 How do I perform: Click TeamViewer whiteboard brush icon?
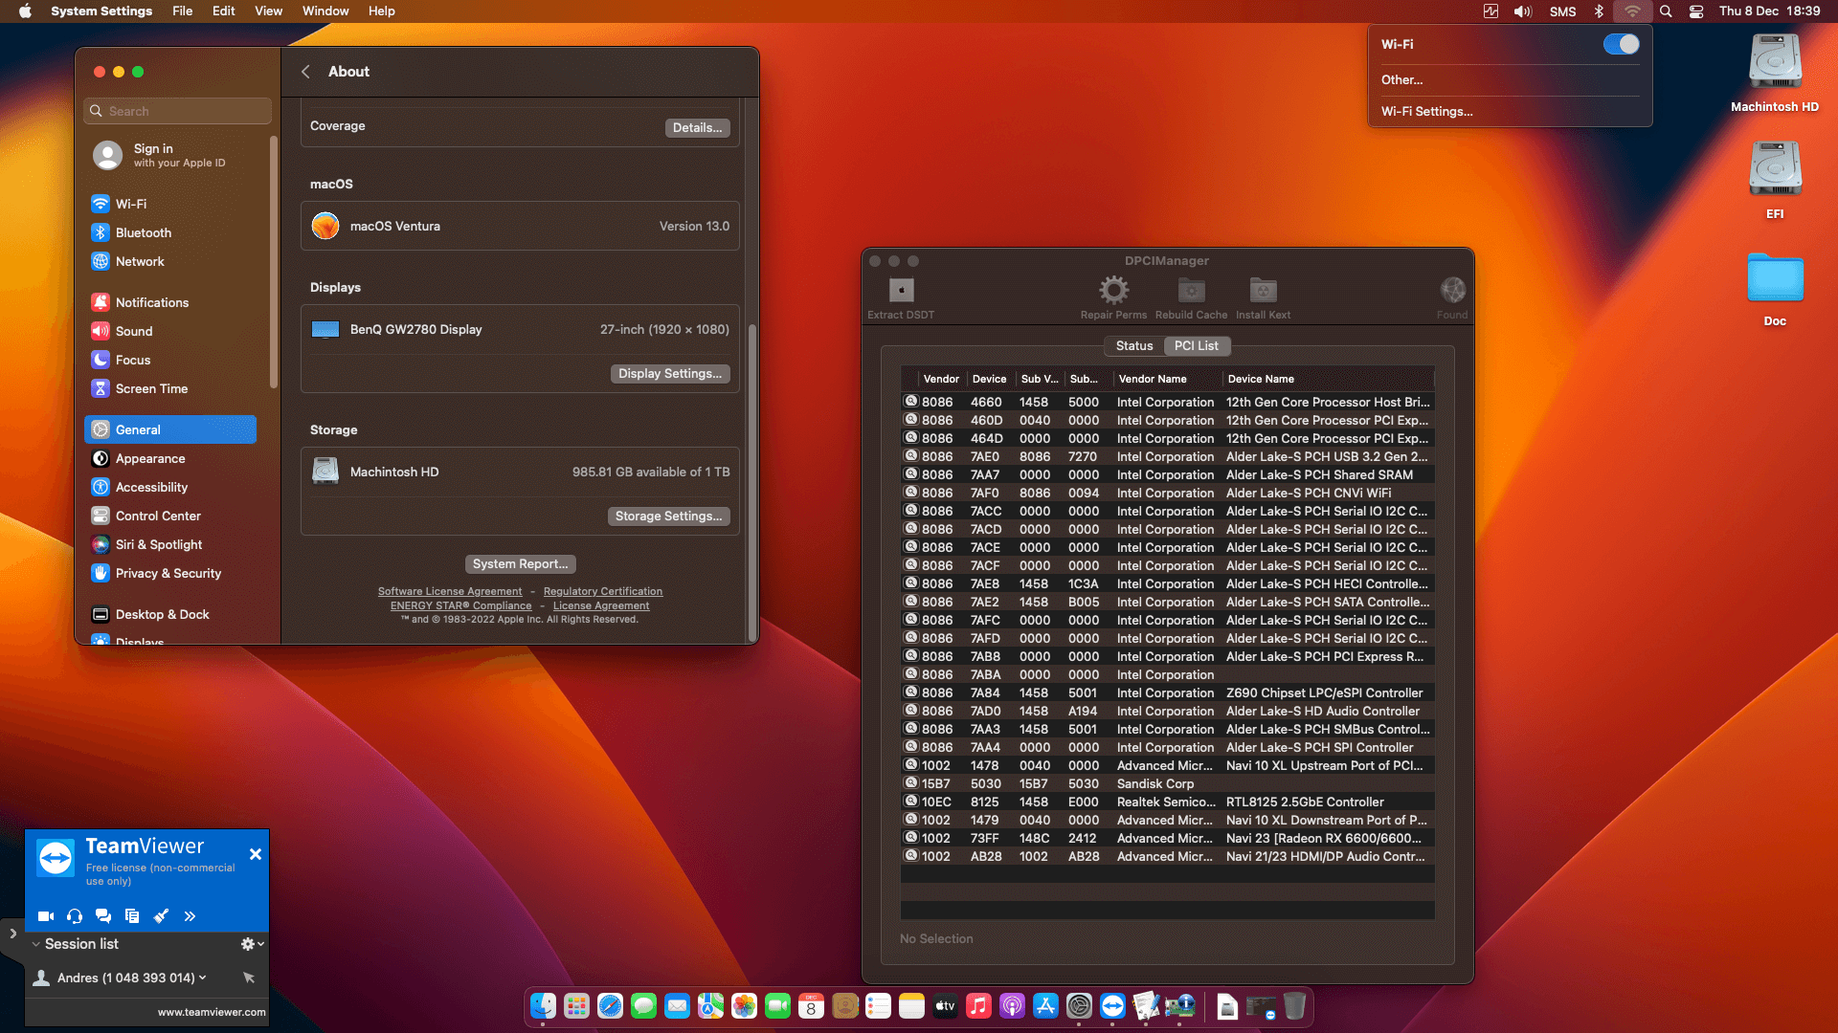coord(161,916)
